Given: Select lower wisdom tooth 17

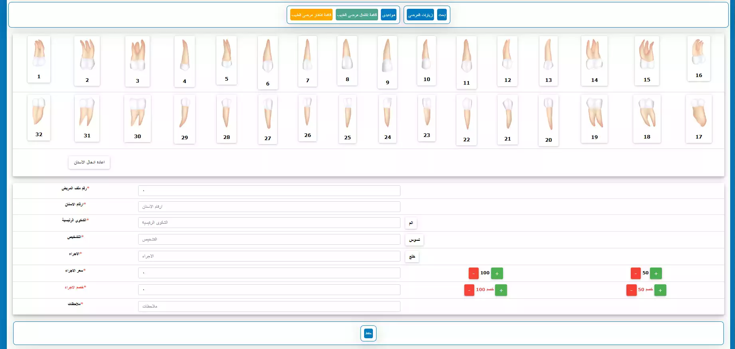Looking at the screenshot, I should click(699, 119).
